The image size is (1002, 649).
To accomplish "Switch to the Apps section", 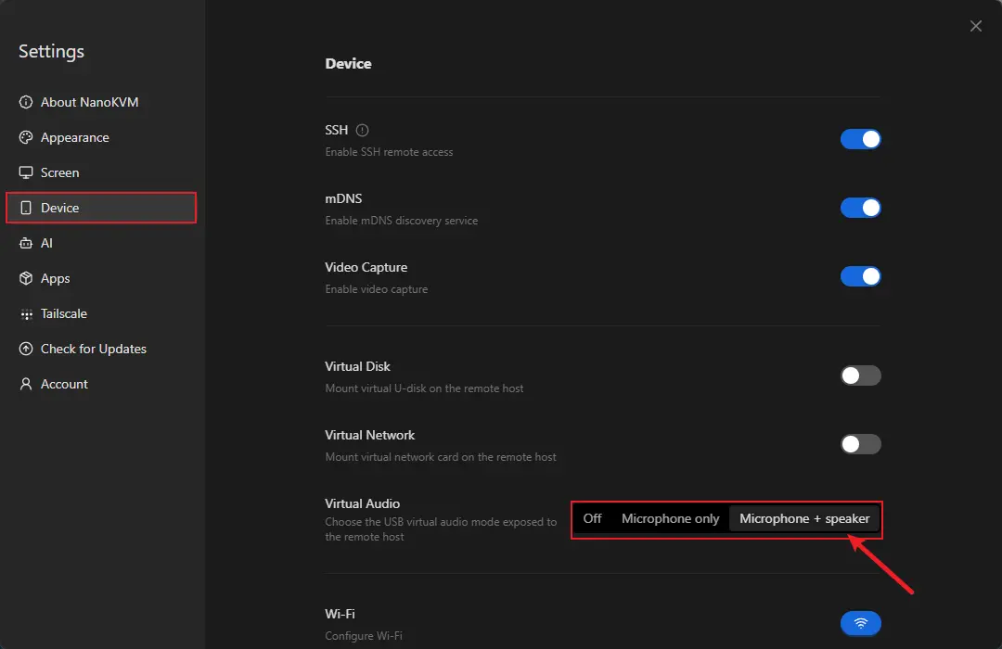I will [x=101, y=278].
